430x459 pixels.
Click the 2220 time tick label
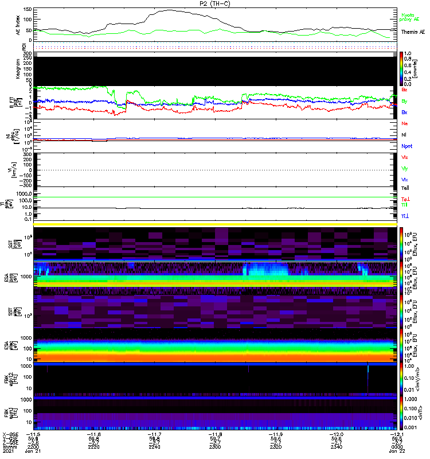point(94,447)
